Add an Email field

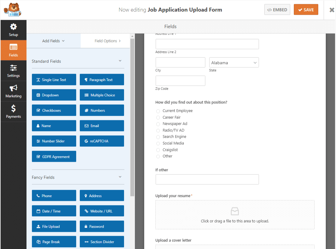point(102,126)
